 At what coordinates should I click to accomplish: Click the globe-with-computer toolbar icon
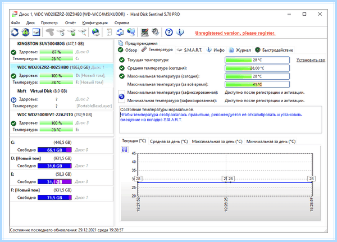[131, 32]
